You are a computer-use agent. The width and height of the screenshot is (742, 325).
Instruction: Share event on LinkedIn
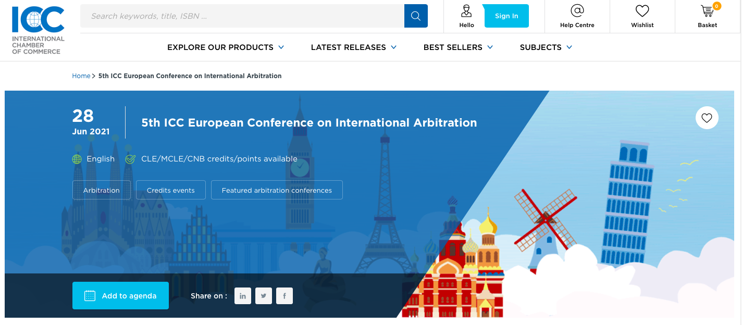(x=243, y=296)
